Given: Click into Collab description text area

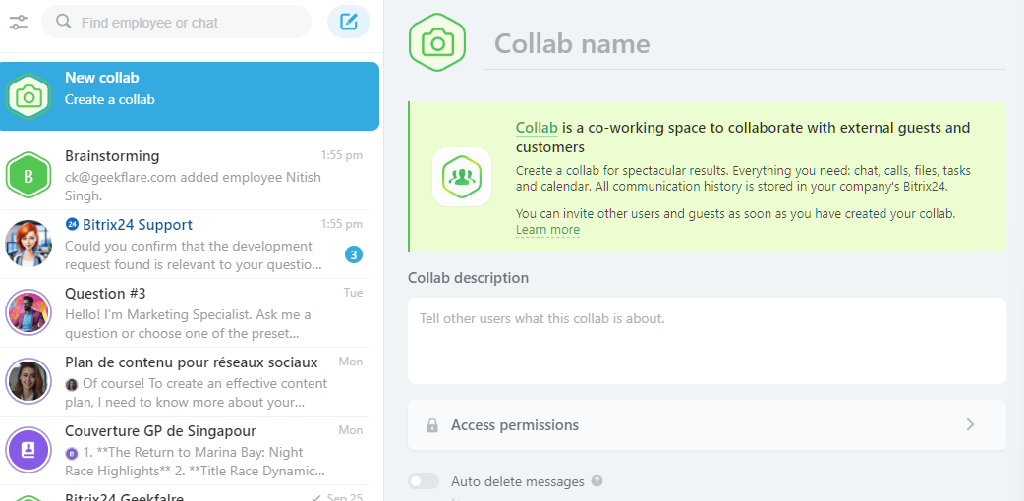Looking at the screenshot, I should pyautogui.click(x=706, y=341).
